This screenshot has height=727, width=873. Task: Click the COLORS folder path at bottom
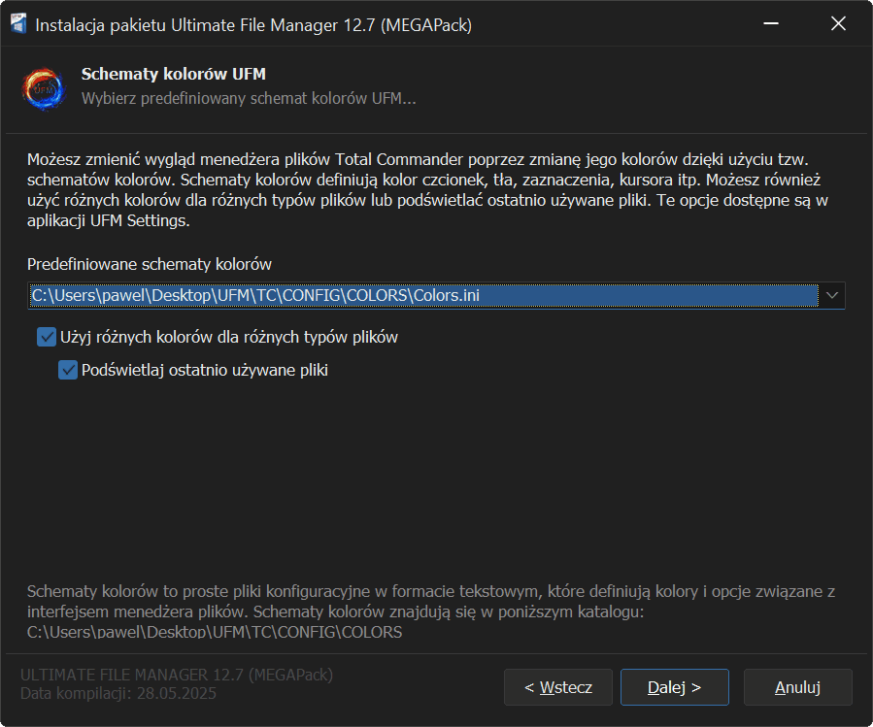(x=215, y=633)
